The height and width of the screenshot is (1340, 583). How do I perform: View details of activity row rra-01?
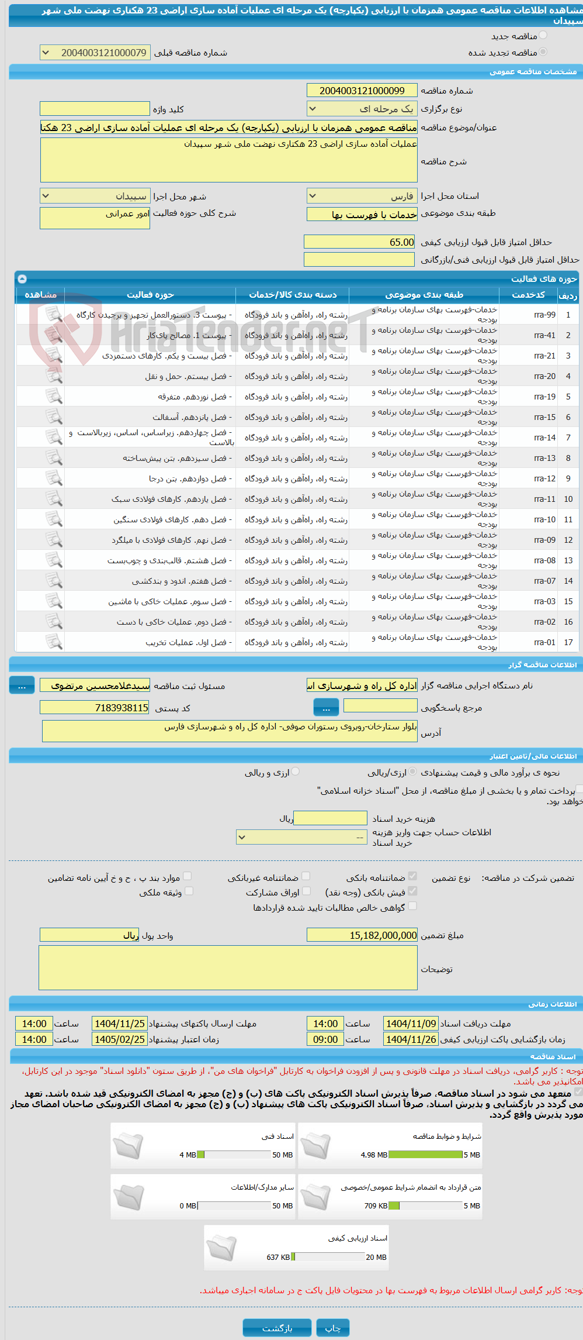(54, 642)
